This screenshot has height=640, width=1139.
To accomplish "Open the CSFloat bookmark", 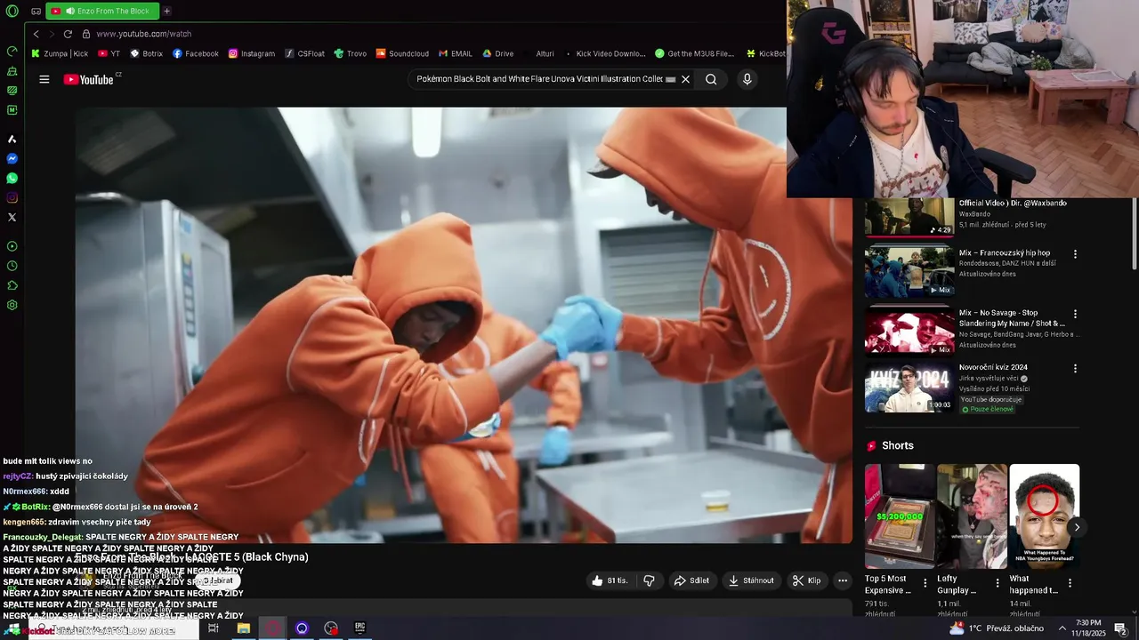I will point(304,53).
